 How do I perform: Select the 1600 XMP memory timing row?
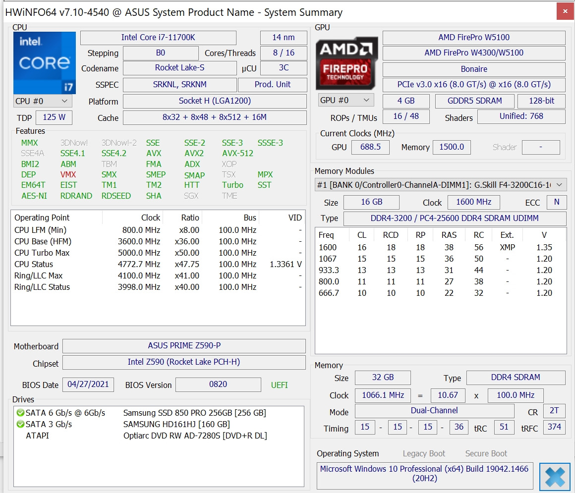click(x=440, y=247)
